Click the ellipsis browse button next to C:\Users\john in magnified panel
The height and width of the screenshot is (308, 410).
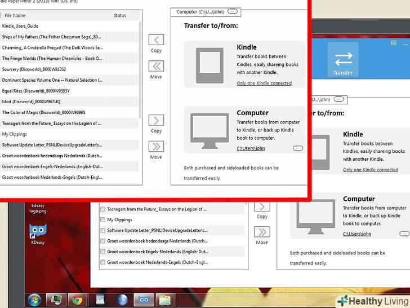pyautogui.click(x=298, y=148)
